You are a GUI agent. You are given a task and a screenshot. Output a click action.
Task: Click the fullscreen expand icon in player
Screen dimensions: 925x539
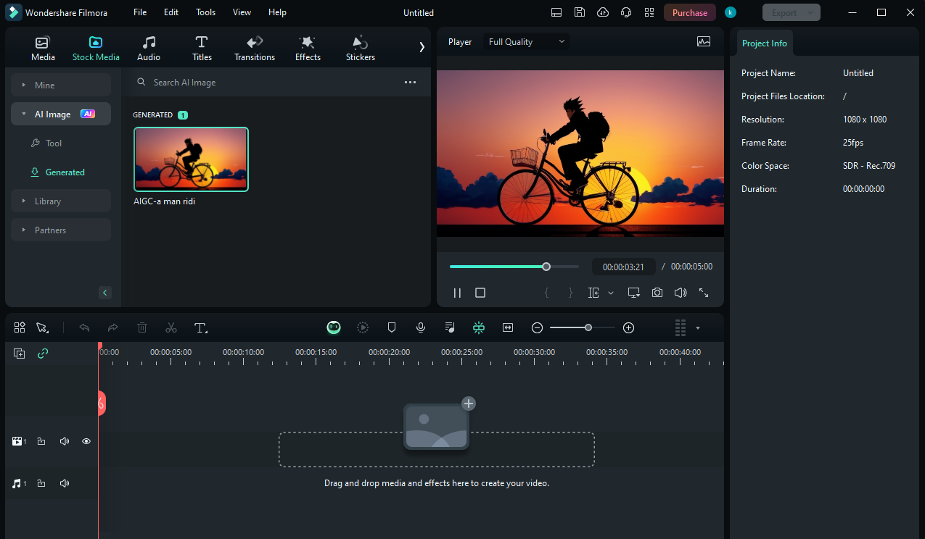coord(704,293)
